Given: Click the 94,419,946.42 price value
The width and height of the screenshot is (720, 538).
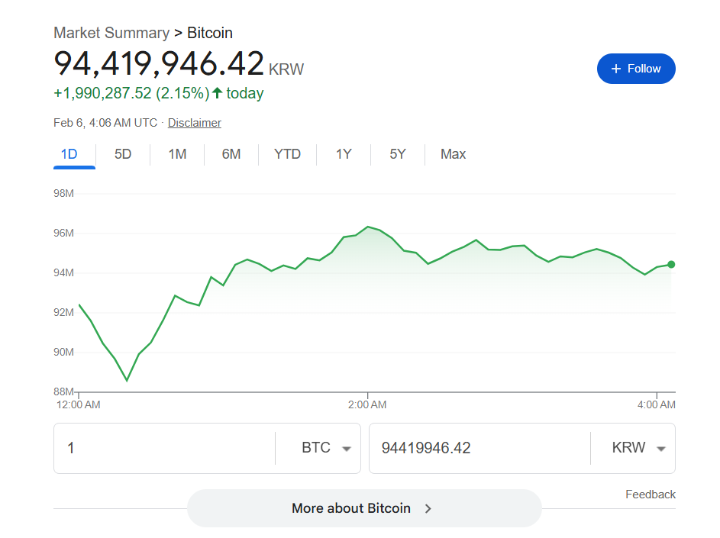Looking at the screenshot, I should click(x=159, y=64).
